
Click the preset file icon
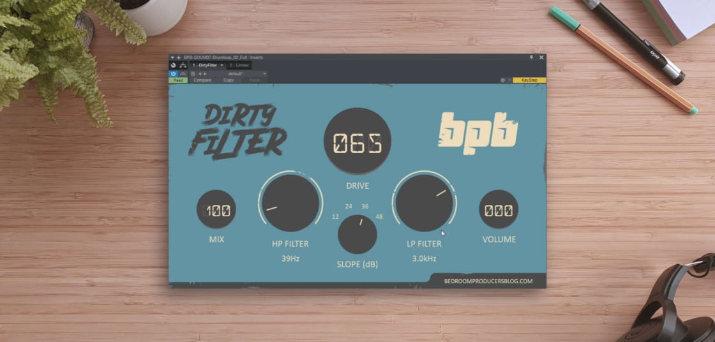(x=193, y=73)
